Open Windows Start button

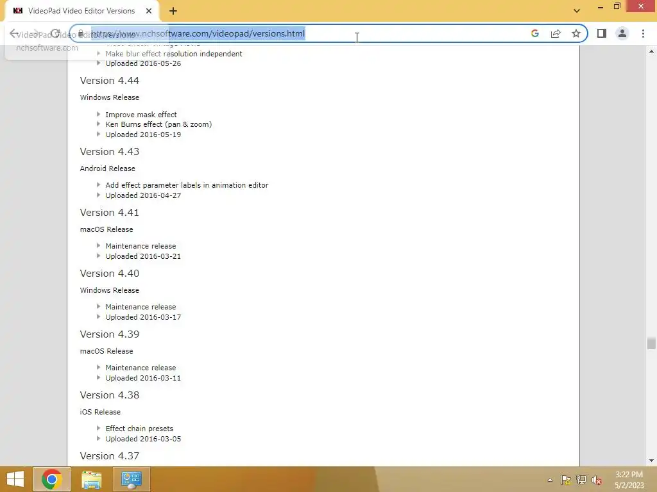(x=15, y=479)
